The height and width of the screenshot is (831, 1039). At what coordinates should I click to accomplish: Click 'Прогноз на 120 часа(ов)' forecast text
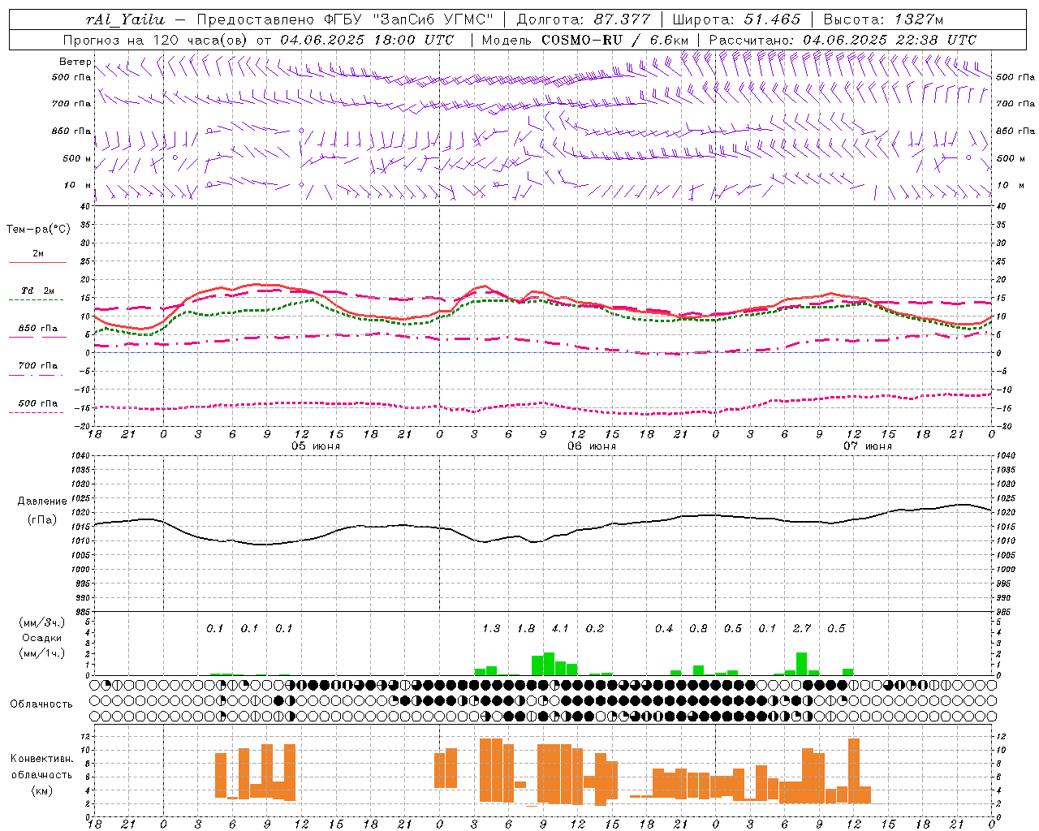pyautogui.click(x=156, y=40)
